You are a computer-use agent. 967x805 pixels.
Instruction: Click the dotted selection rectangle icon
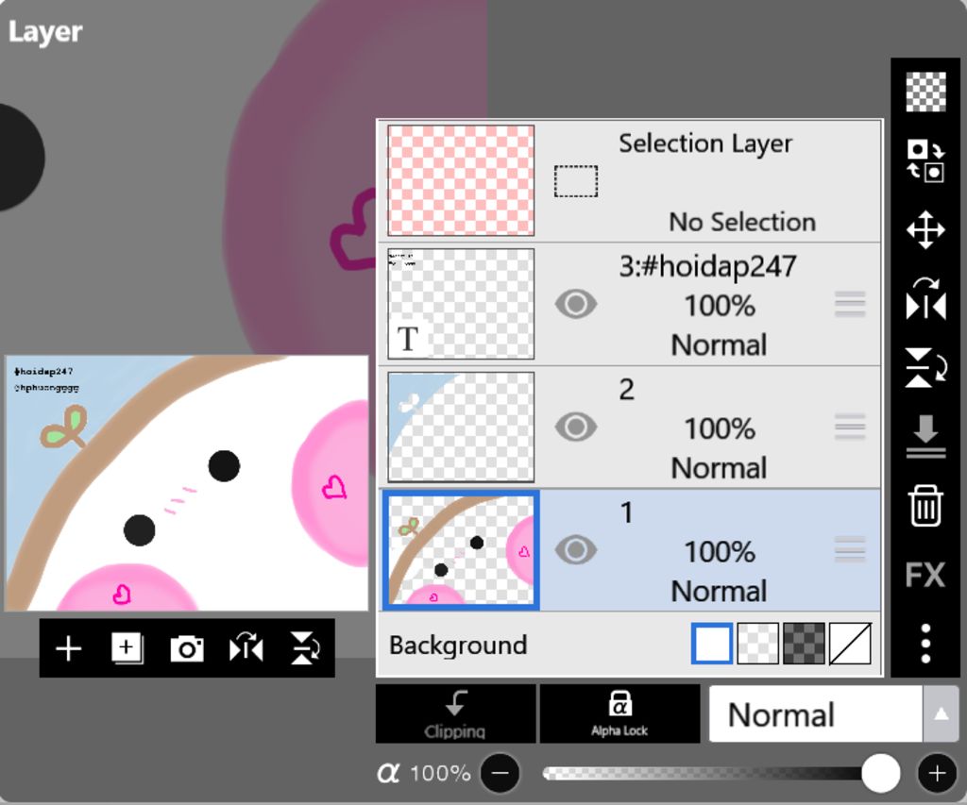coord(575,181)
